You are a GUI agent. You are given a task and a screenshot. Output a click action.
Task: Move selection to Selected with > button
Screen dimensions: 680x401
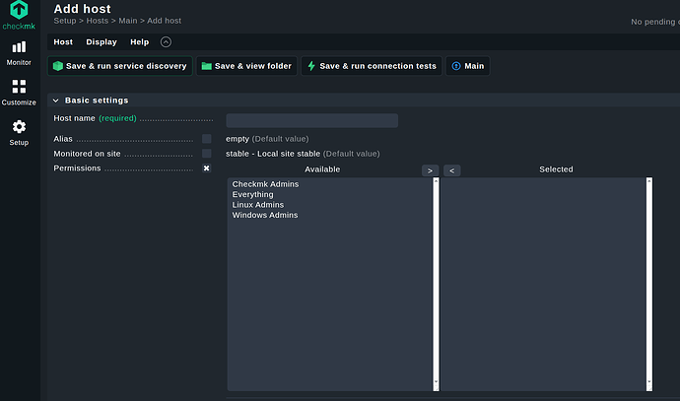point(430,170)
